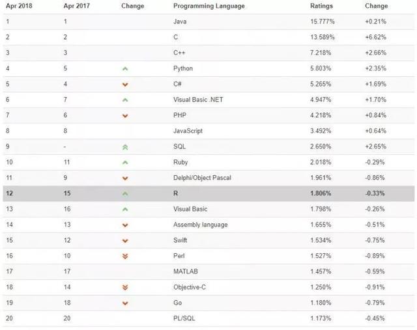
Task: Click the Ratings column header
Action: click(321, 6)
